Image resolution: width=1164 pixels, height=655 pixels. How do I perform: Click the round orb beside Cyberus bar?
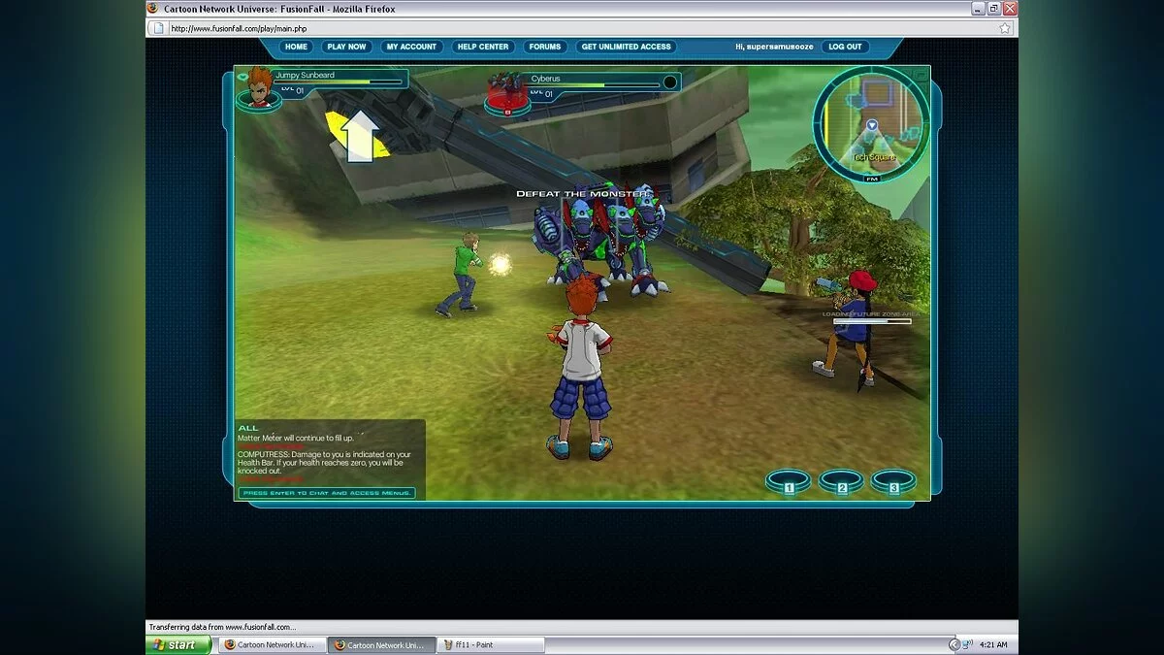click(x=669, y=82)
